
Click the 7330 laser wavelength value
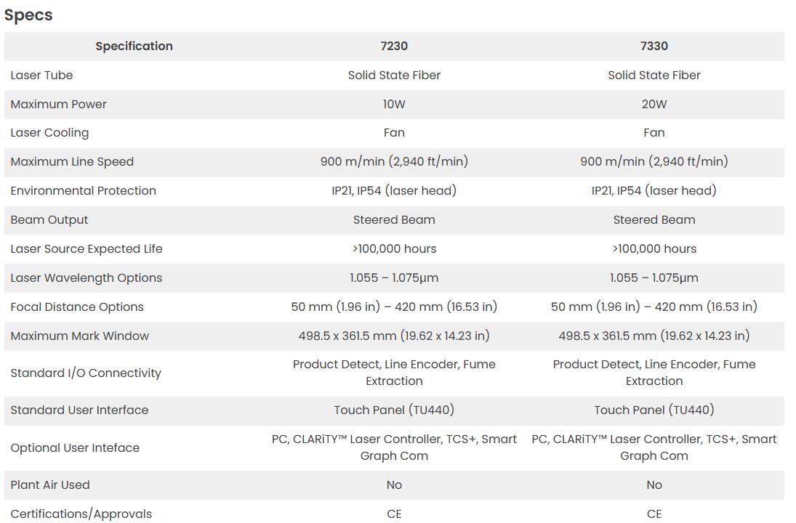point(654,277)
